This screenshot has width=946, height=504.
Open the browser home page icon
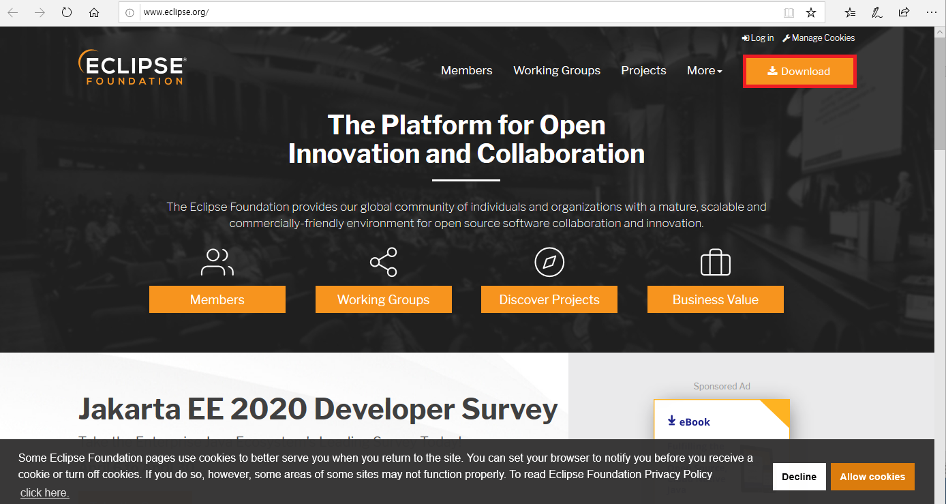point(94,12)
